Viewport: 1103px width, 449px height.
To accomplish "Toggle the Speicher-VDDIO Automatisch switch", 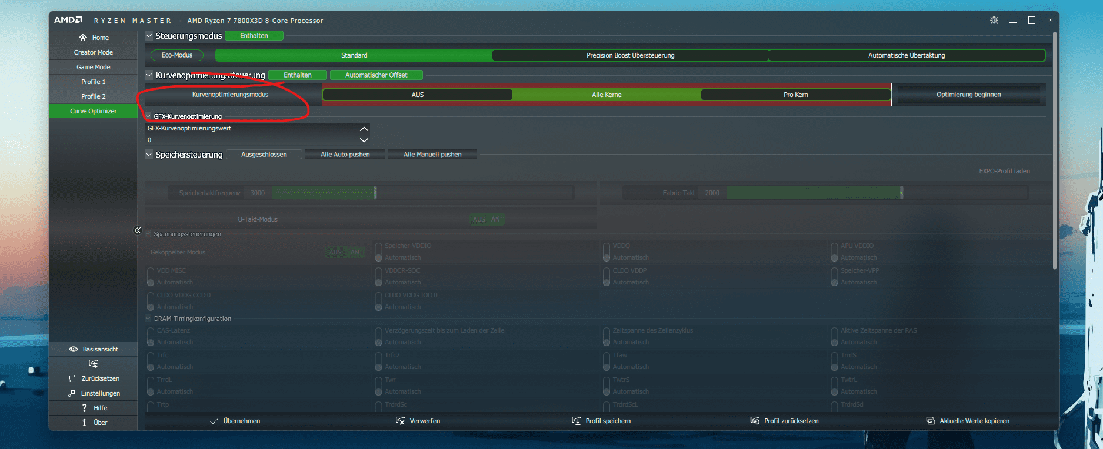I will pos(378,252).
